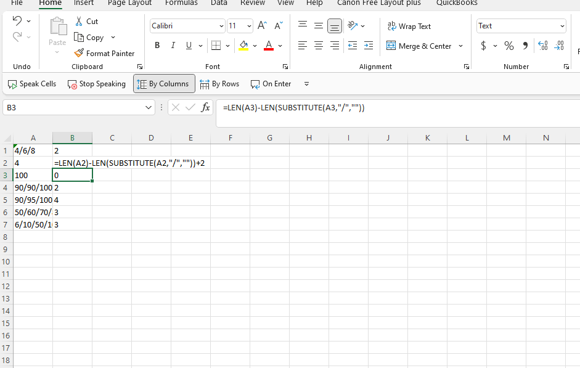Toggle Italic formatting
This screenshot has width=580, height=368.
(x=173, y=45)
